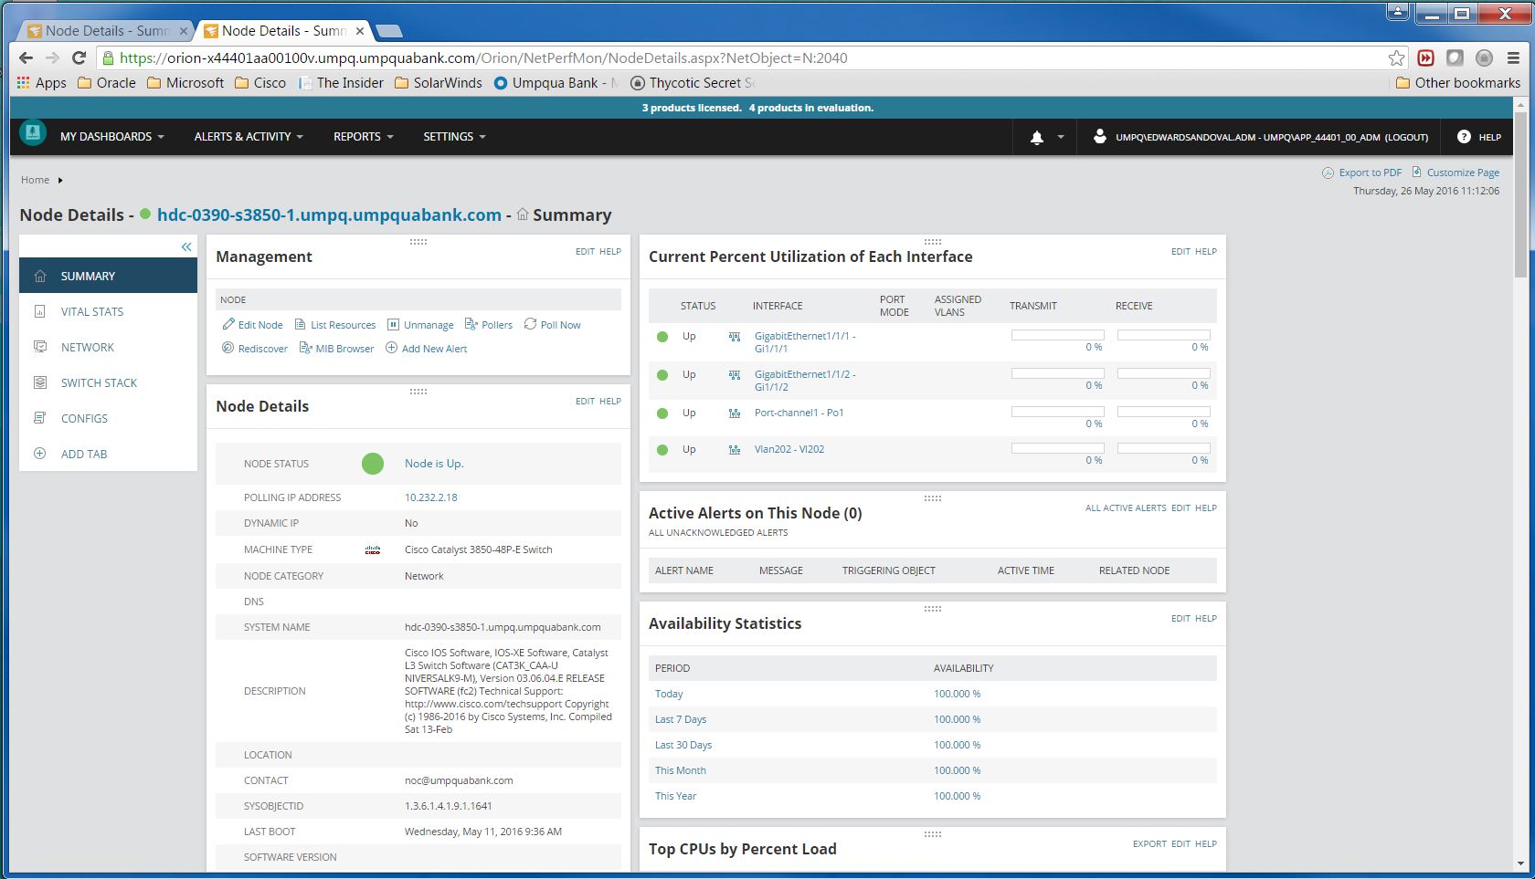This screenshot has width=1535, height=879.
Task: Bookmark this page with the star icon
Action: tap(1396, 58)
